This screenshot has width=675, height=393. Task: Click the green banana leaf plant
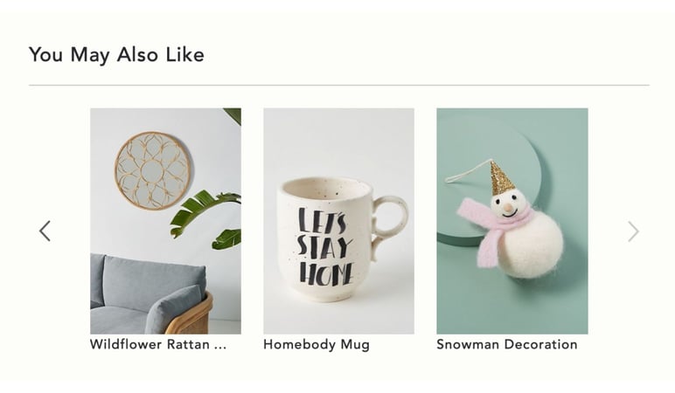207,219
